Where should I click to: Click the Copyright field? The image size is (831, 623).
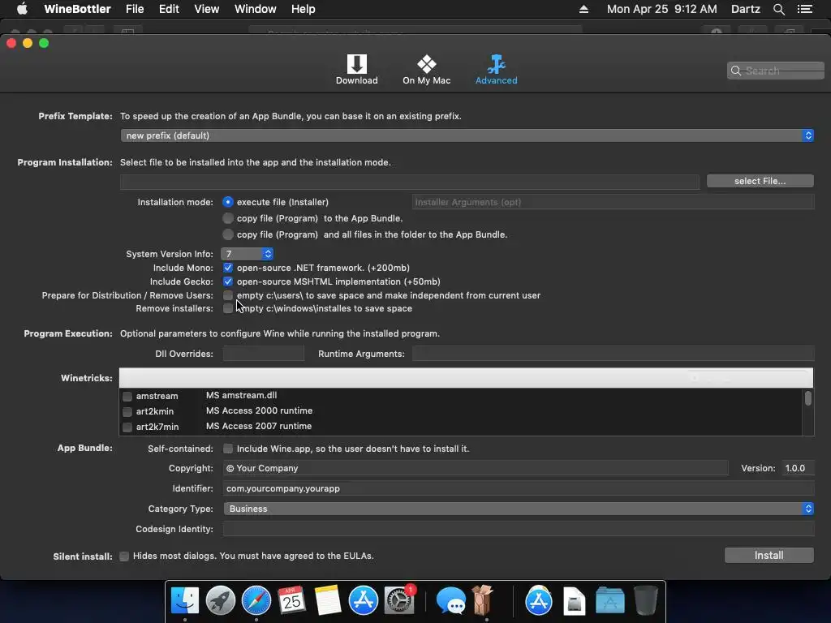click(476, 468)
